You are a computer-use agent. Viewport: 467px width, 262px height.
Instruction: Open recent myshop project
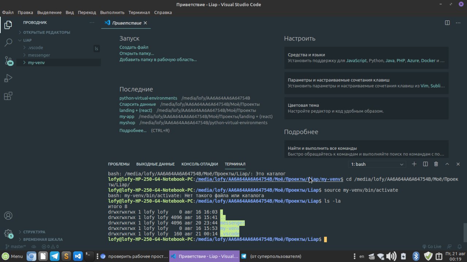coord(127,123)
